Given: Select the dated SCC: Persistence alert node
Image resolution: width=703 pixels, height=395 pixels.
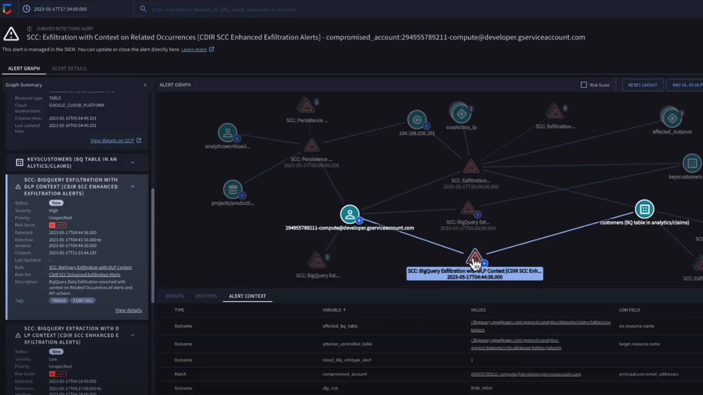Looking at the screenshot, I should (x=311, y=145).
